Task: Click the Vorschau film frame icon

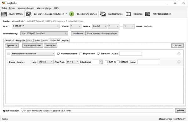Action: point(128,14)
